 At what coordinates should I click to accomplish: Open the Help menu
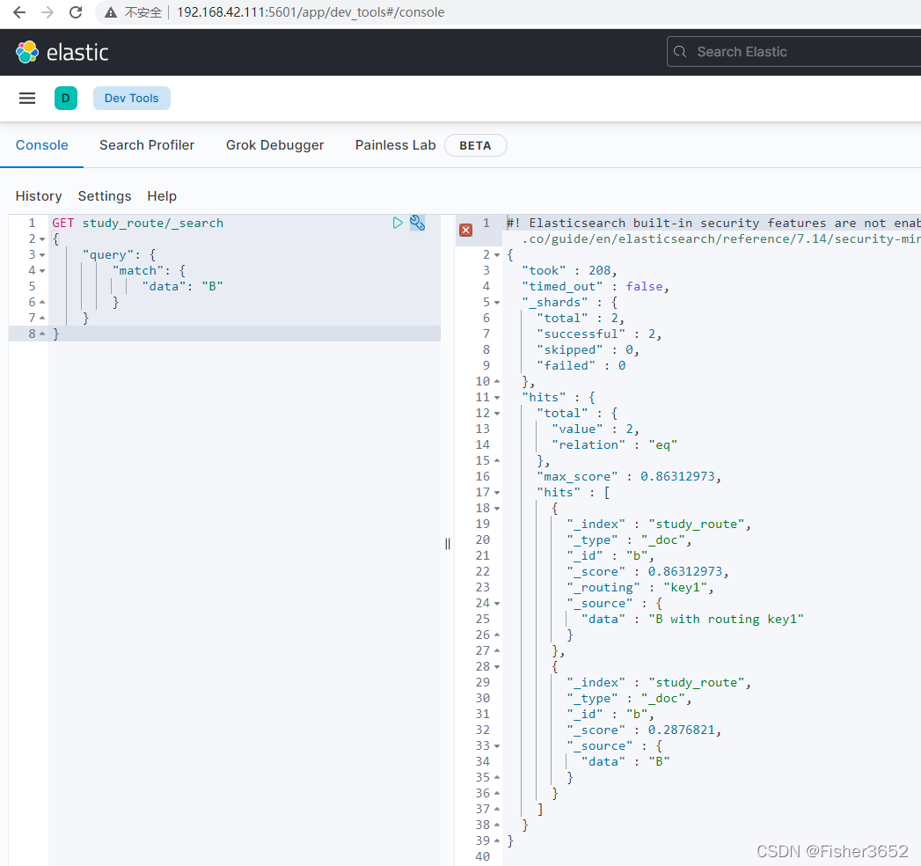[x=162, y=196]
